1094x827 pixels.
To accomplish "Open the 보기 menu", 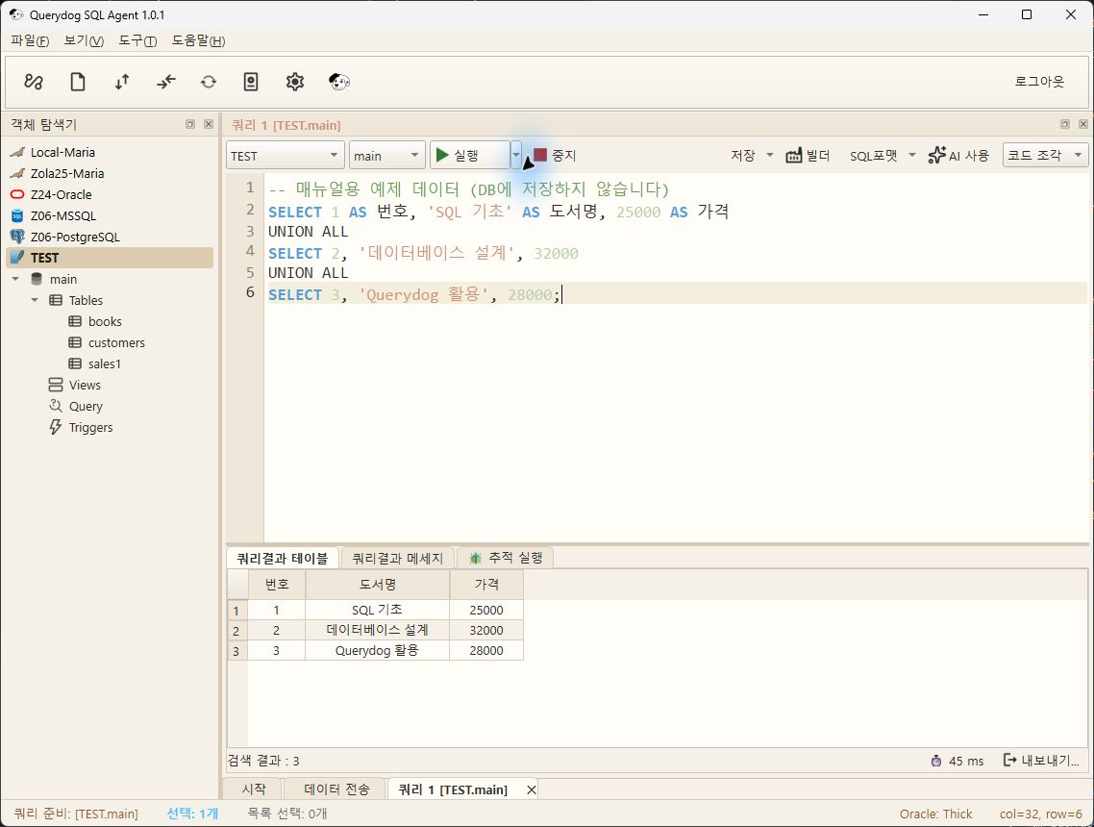I will click(84, 40).
